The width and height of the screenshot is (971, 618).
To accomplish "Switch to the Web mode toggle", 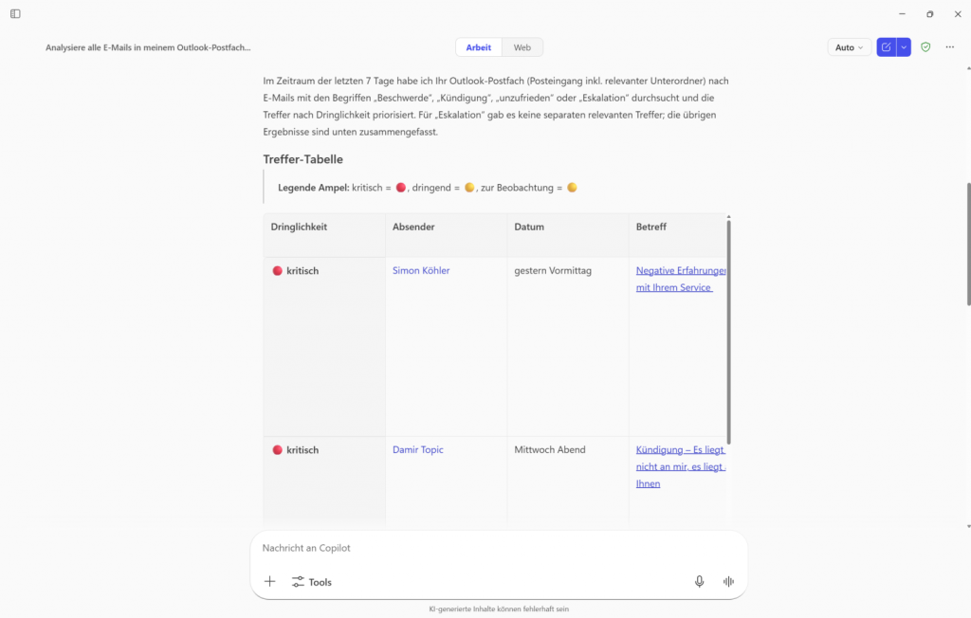I will tap(522, 47).
